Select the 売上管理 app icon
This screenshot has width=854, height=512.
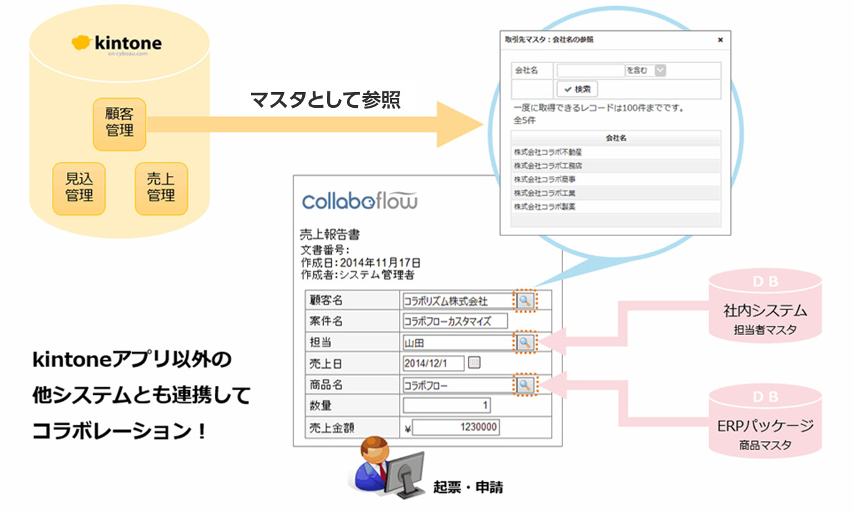pos(160,189)
